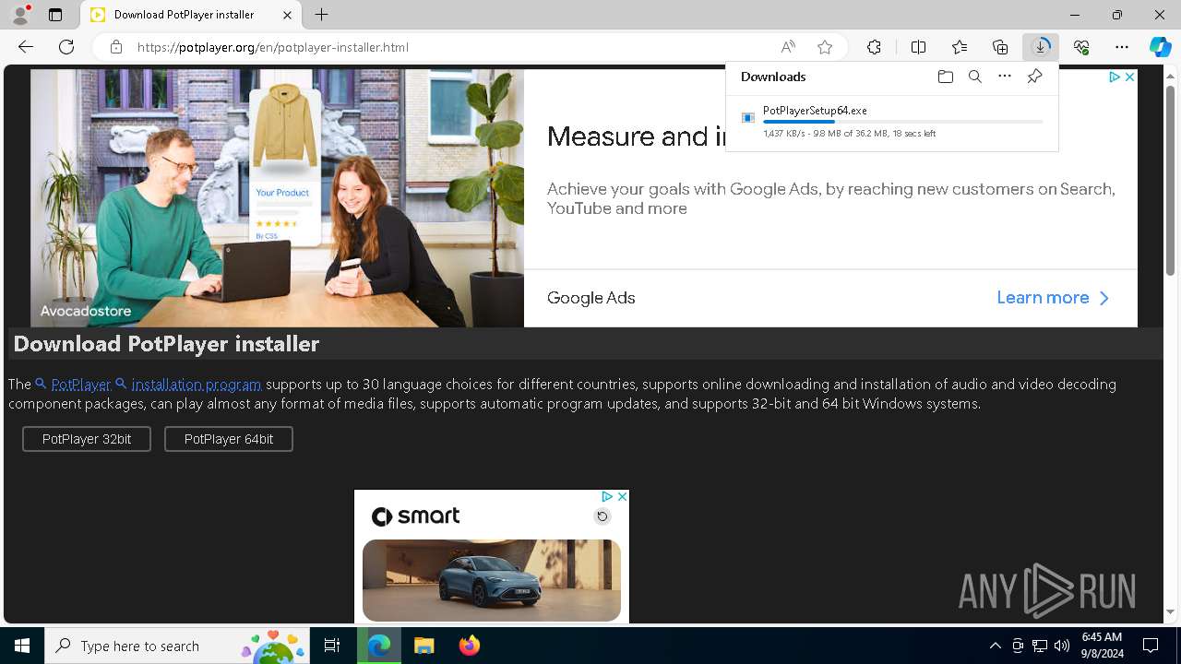This screenshot has height=664, width=1181.
Task: Click the PotPlayerSetup64.exe file icon
Action: (x=748, y=118)
